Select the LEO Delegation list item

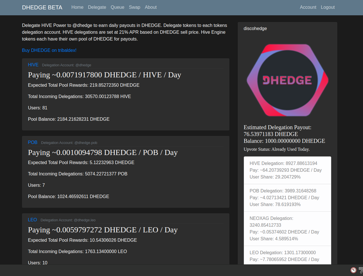[x=288, y=255]
